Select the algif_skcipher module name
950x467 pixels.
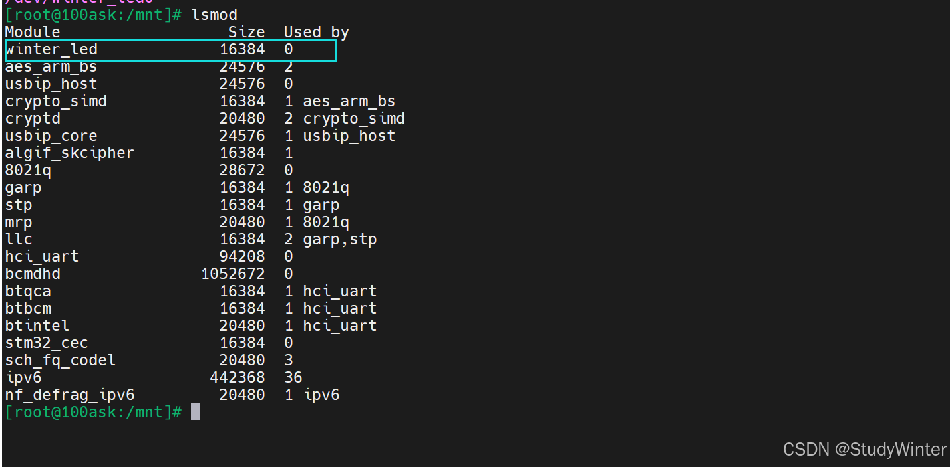click(70, 153)
